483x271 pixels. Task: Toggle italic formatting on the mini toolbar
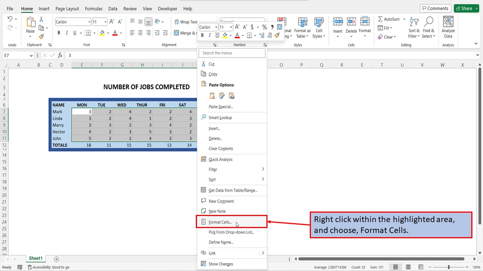click(210, 35)
